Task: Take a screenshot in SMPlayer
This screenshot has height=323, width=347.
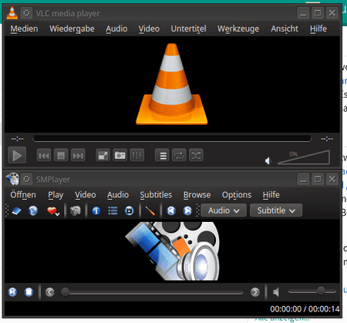Action: click(x=76, y=211)
